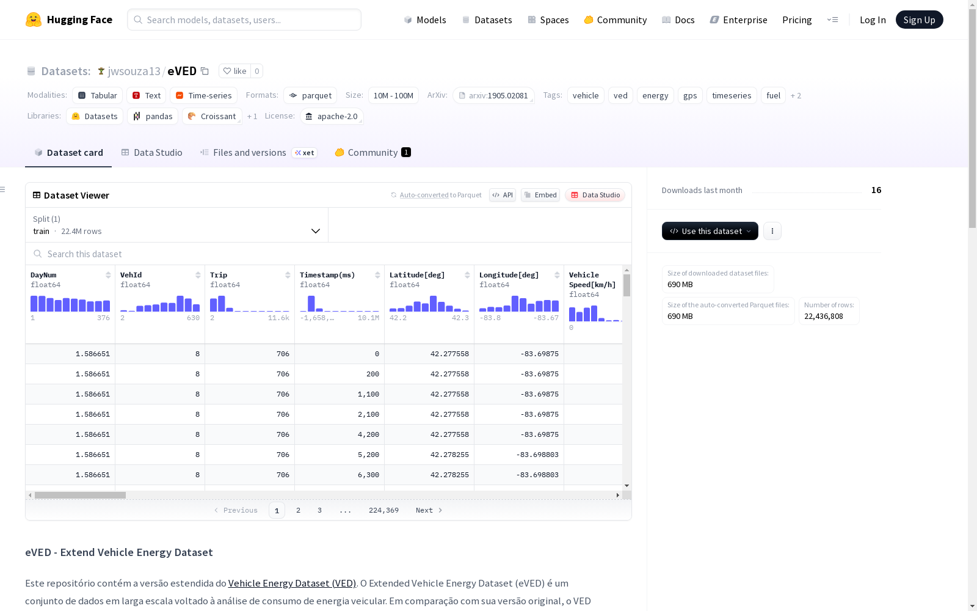Click the API button in Dataset Viewer
This screenshot has width=977, height=611.
[x=503, y=195]
